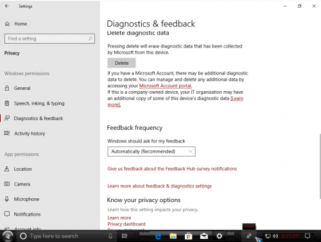Open the Microsoft Account portal link
Image resolution: width=321 pixels, height=242 pixels.
tap(166, 86)
